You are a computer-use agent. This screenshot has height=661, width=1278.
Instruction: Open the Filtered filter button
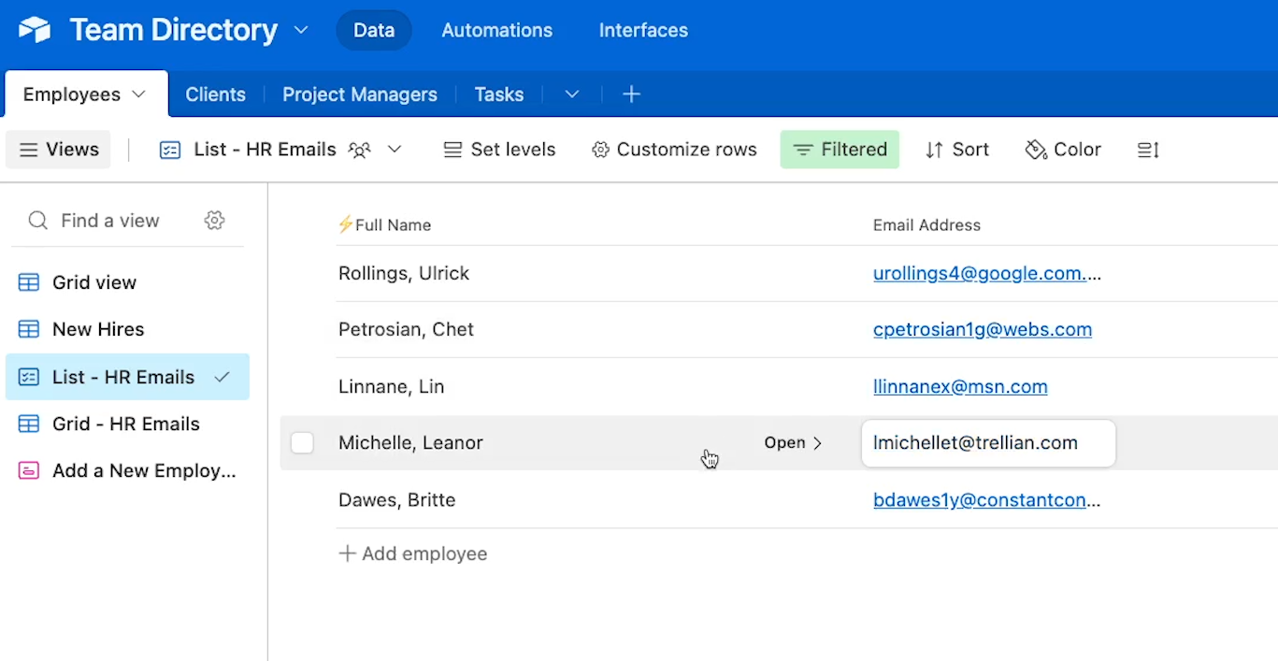pos(840,150)
